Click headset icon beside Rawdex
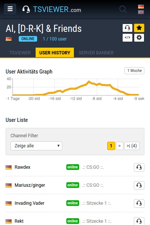The image size is (150, 225). click(139, 167)
